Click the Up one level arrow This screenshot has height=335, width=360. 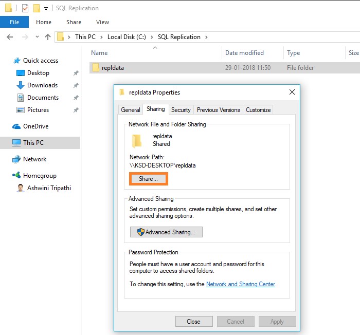pos(48,37)
